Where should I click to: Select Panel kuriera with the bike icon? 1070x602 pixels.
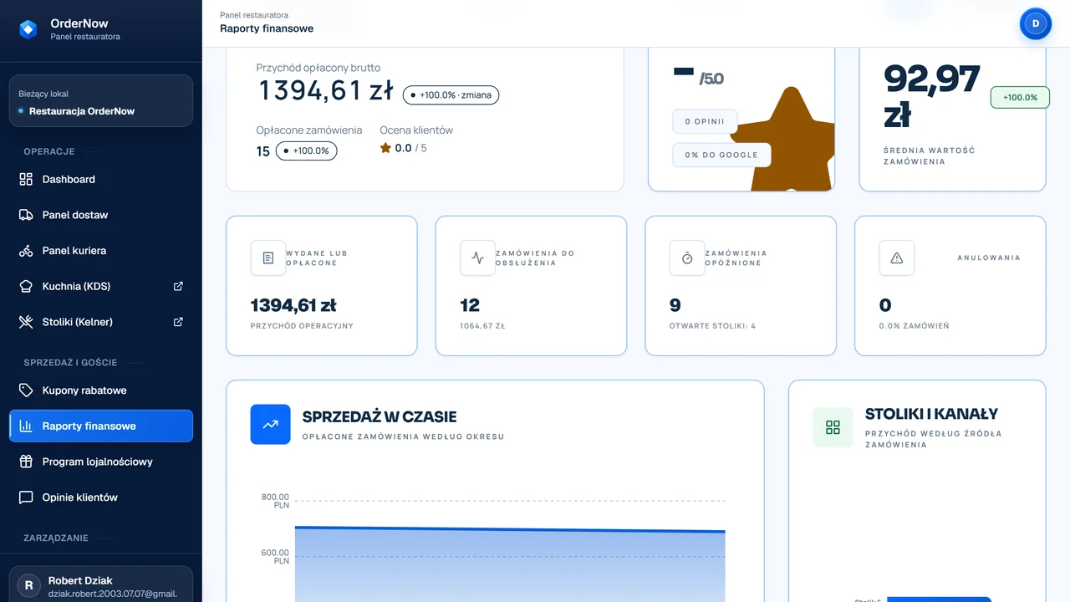click(x=101, y=251)
